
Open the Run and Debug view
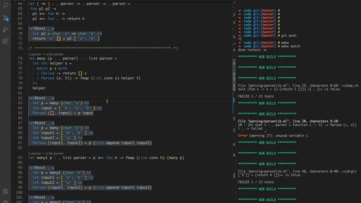click(x=6, y=29)
